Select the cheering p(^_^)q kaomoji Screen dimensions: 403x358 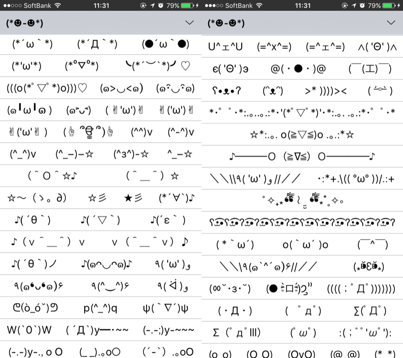(99, 308)
